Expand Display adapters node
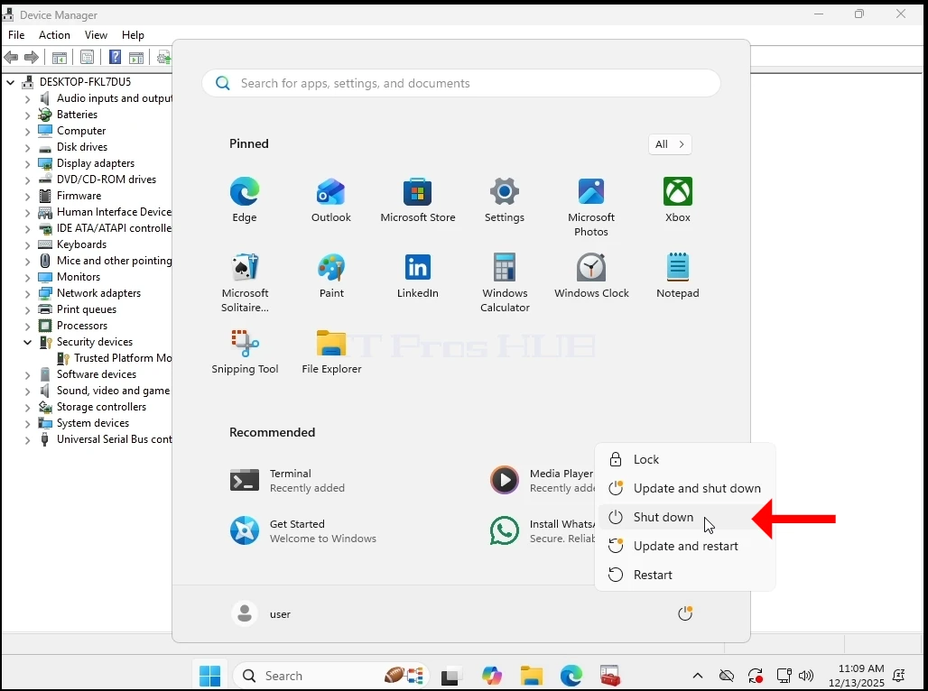The image size is (928, 691). coord(27,164)
